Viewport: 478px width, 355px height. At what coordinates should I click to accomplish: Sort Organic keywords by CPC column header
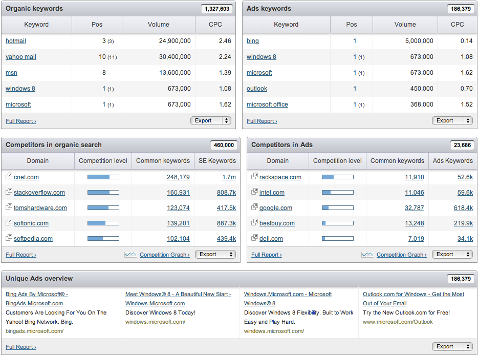[215, 25]
